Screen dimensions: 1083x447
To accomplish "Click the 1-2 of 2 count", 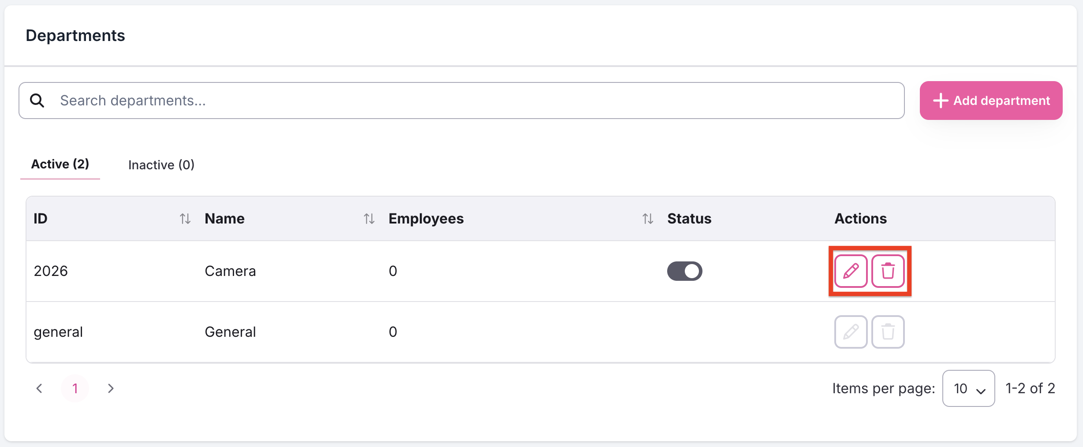I will pos(1030,388).
